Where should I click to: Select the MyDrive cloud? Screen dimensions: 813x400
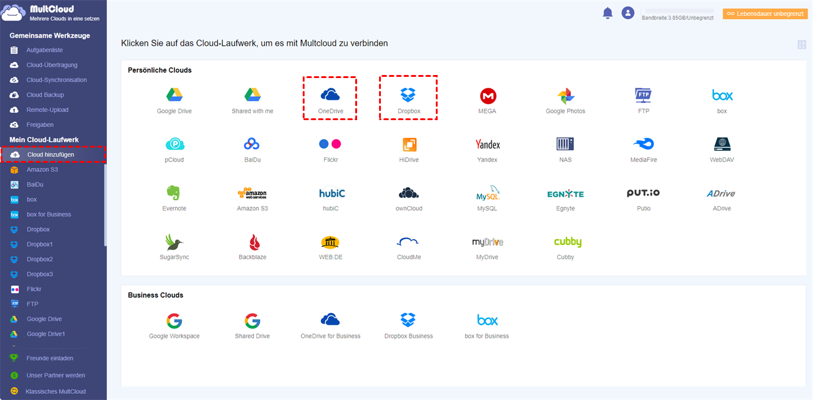click(487, 247)
